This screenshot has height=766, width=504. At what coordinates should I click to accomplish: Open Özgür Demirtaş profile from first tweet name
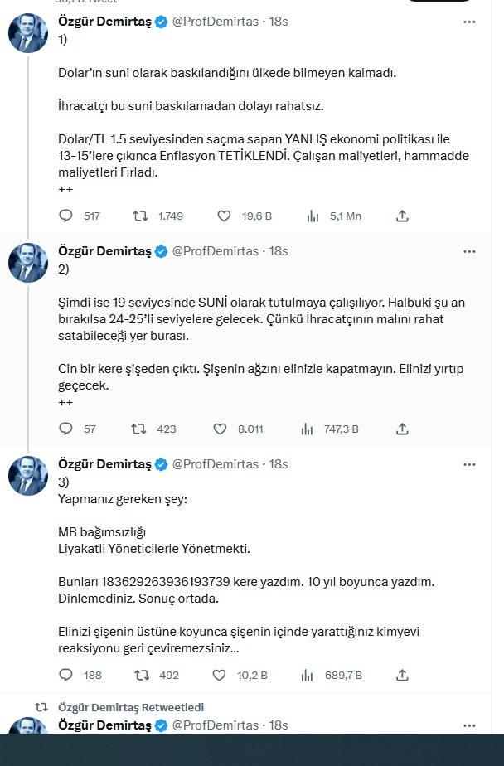(104, 22)
